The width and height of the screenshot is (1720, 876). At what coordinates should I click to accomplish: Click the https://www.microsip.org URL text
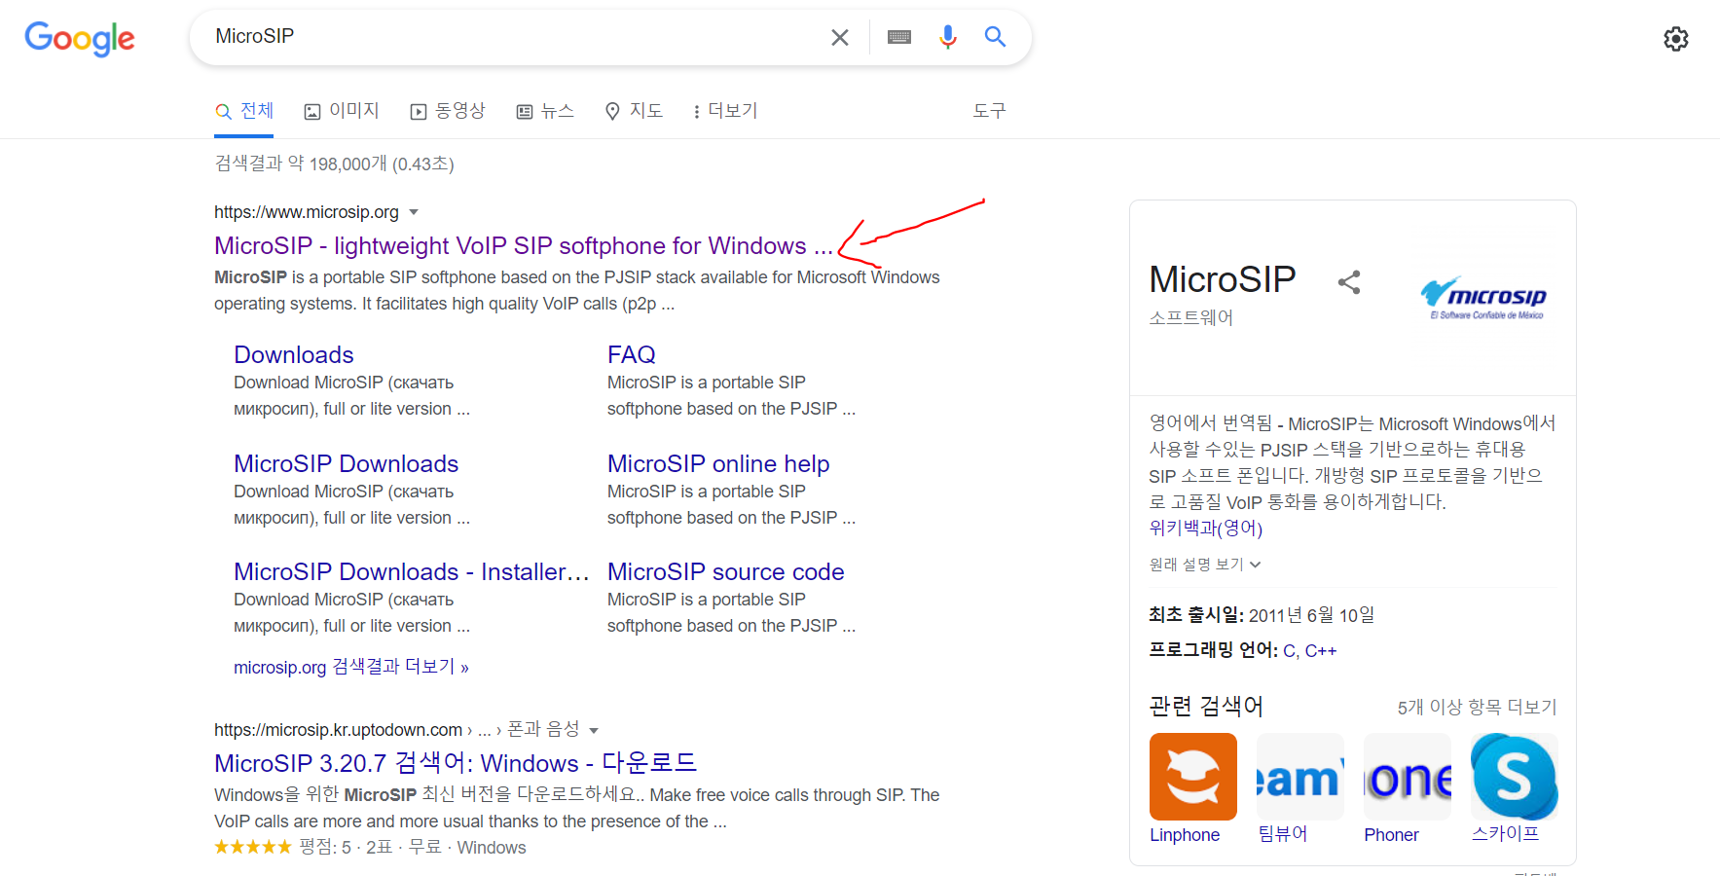pos(307,212)
